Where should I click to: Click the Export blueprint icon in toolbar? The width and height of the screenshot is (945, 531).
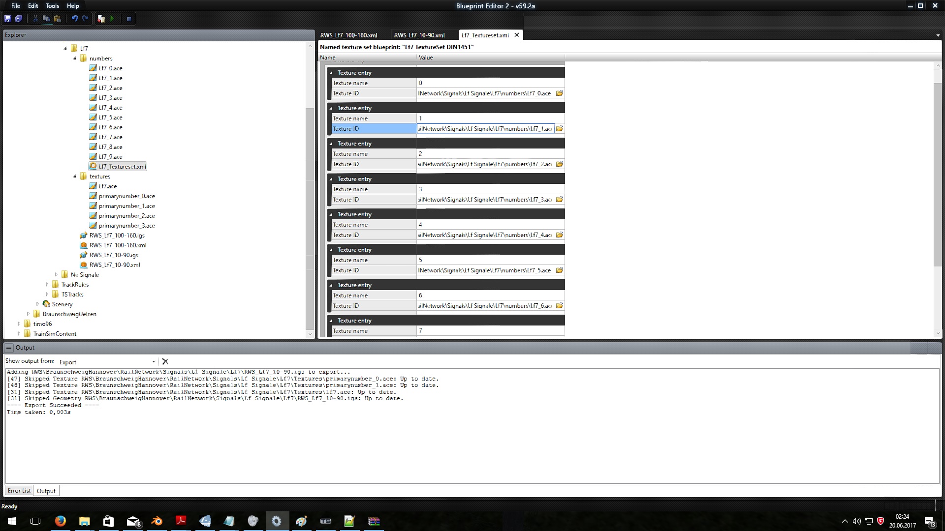(x=101, y=19)
